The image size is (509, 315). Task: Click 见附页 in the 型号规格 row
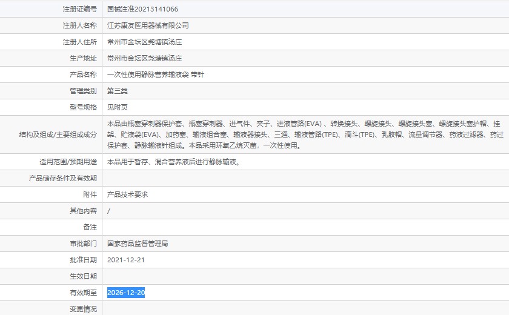click(118, 107)
